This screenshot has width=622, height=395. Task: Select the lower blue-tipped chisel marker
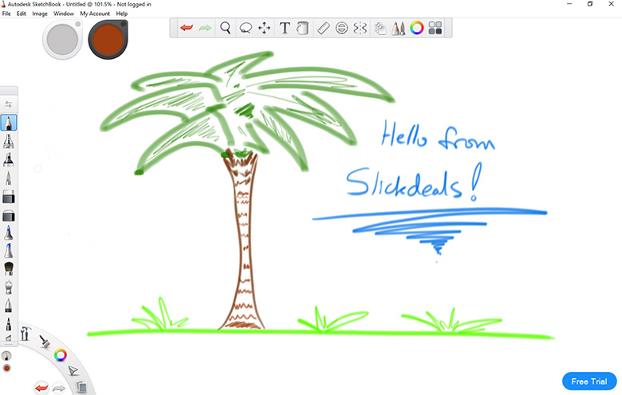[x=8, y=251]
